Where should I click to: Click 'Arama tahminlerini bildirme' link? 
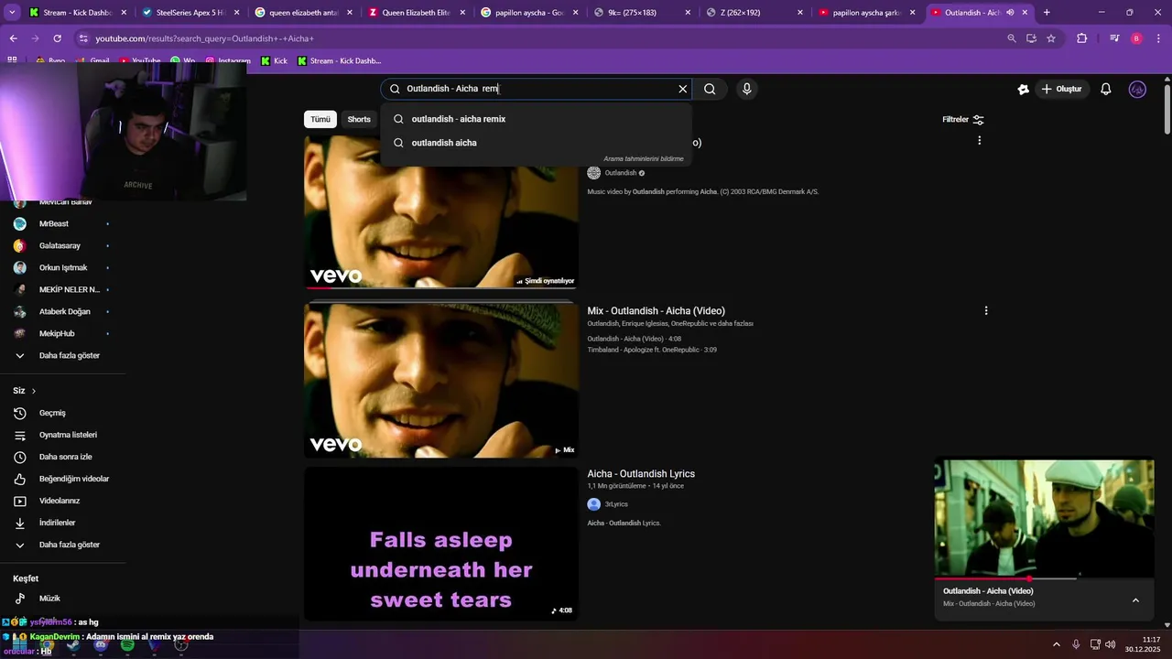tap(643, 158)
